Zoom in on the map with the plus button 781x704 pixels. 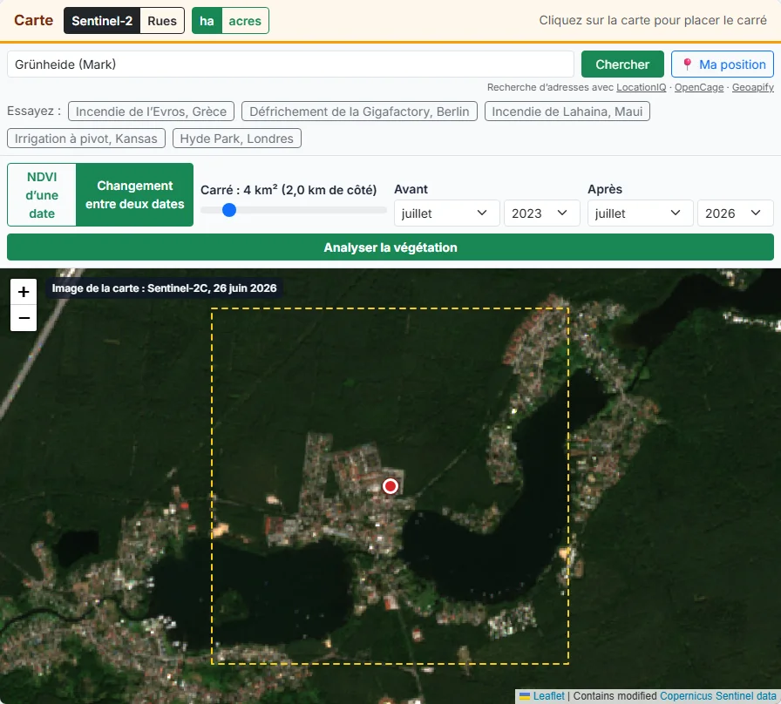coord(24,292)
